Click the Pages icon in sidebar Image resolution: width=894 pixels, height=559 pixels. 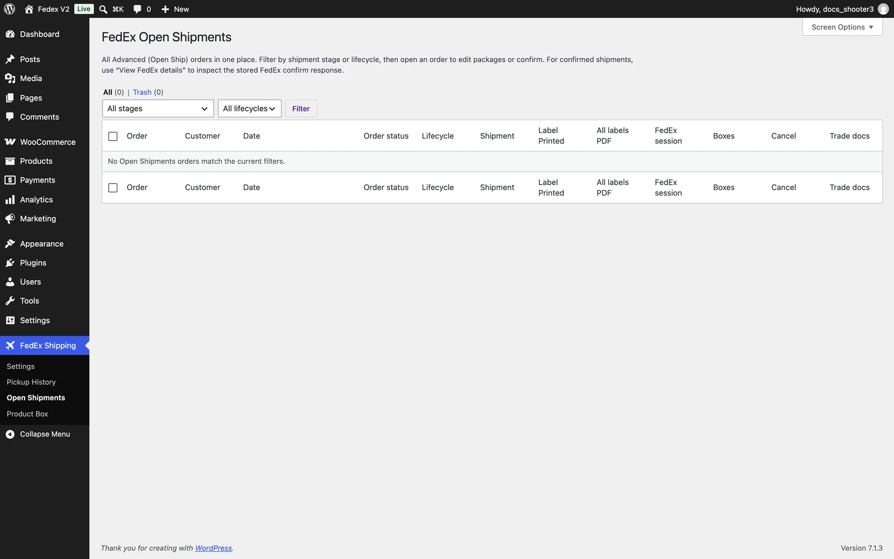(10, 98)
